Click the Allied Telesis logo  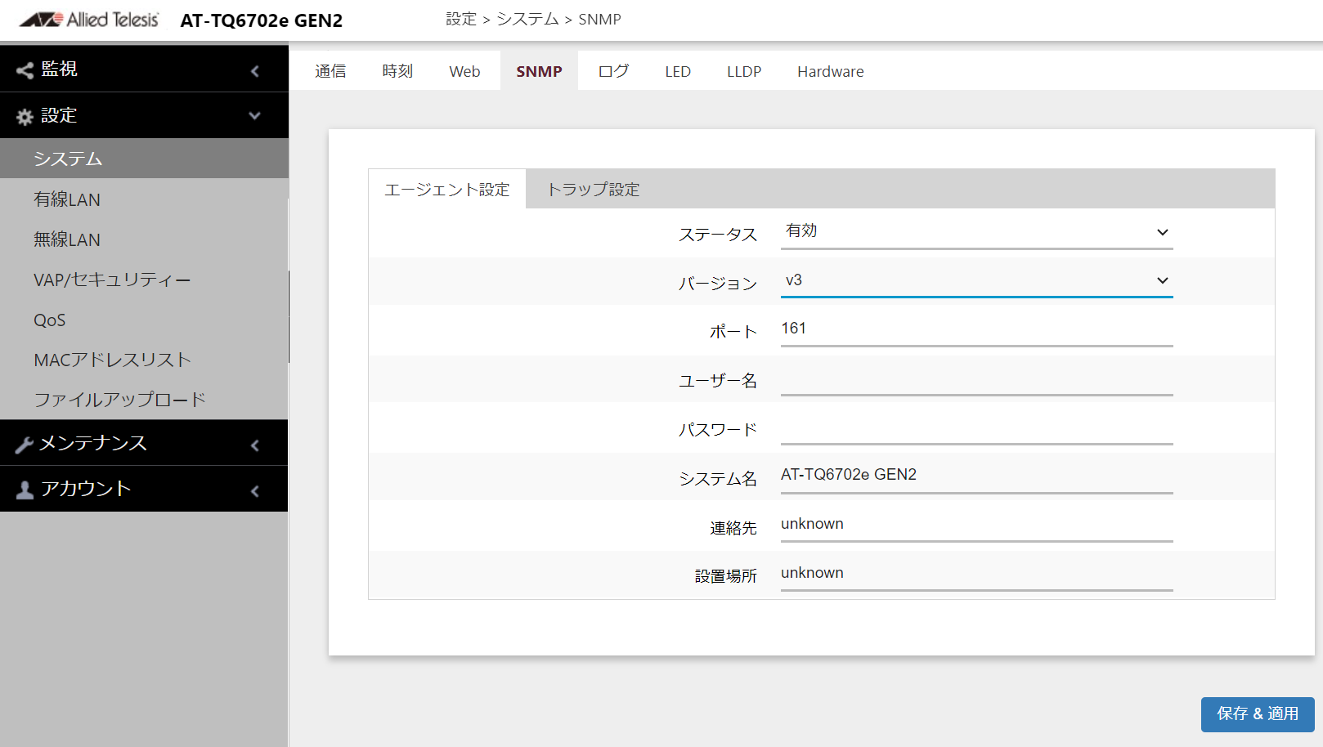click(x=89, y=20)
